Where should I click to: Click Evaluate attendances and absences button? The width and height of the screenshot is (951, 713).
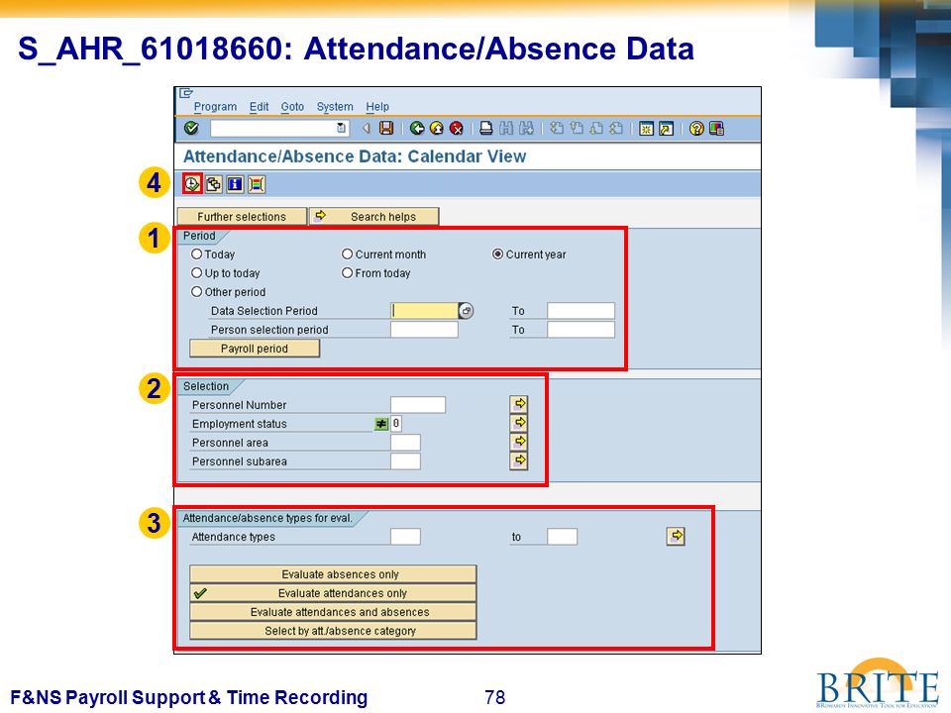coord(333,612)
